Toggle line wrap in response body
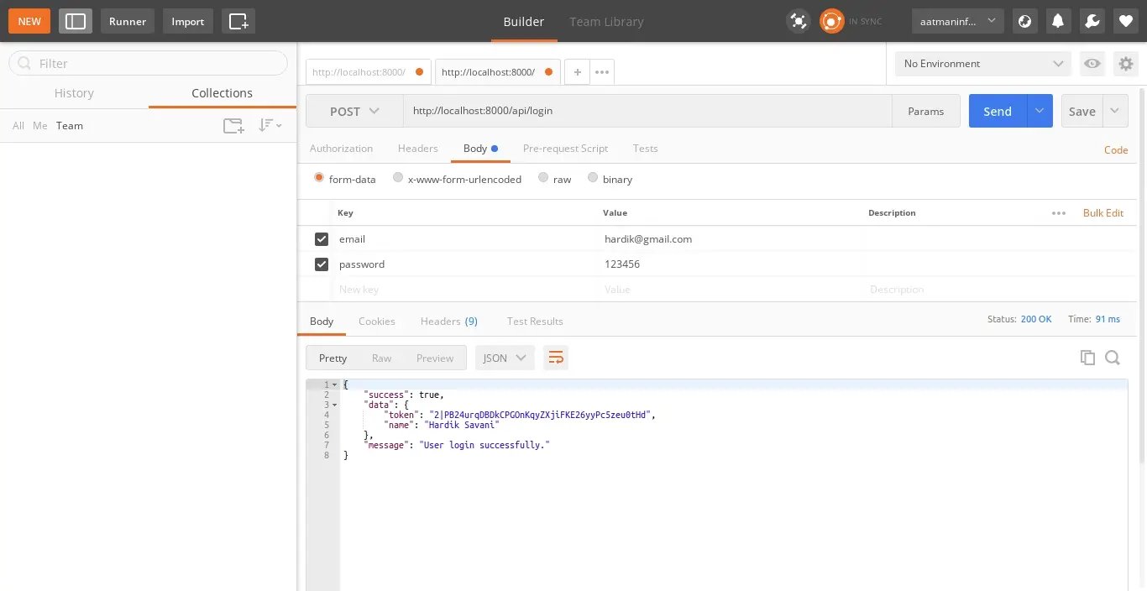Image resolution: width=1147 pixels, height=591 pixels. [555, 358]
